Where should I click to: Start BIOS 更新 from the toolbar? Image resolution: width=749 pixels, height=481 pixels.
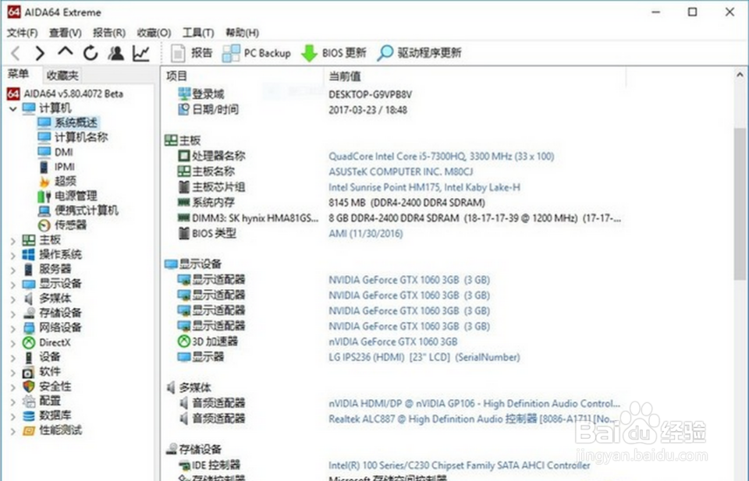[x=334, y=53]
